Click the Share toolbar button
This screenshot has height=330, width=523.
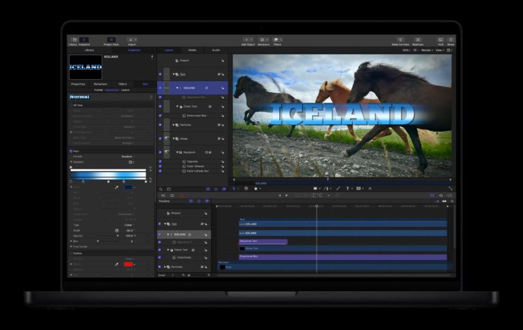point(451,40)
